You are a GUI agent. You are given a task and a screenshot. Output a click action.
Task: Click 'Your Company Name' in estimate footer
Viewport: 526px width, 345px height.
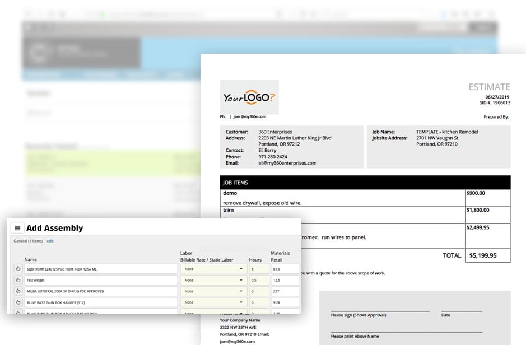click(240, 320)
